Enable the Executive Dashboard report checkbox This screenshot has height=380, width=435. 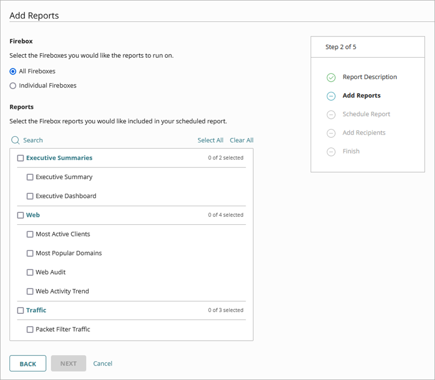pyautogui.click(x=30, y=196)
